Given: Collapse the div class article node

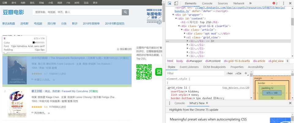Looking at the screenshot, I should pyautogui.click(x=182, y=30).
